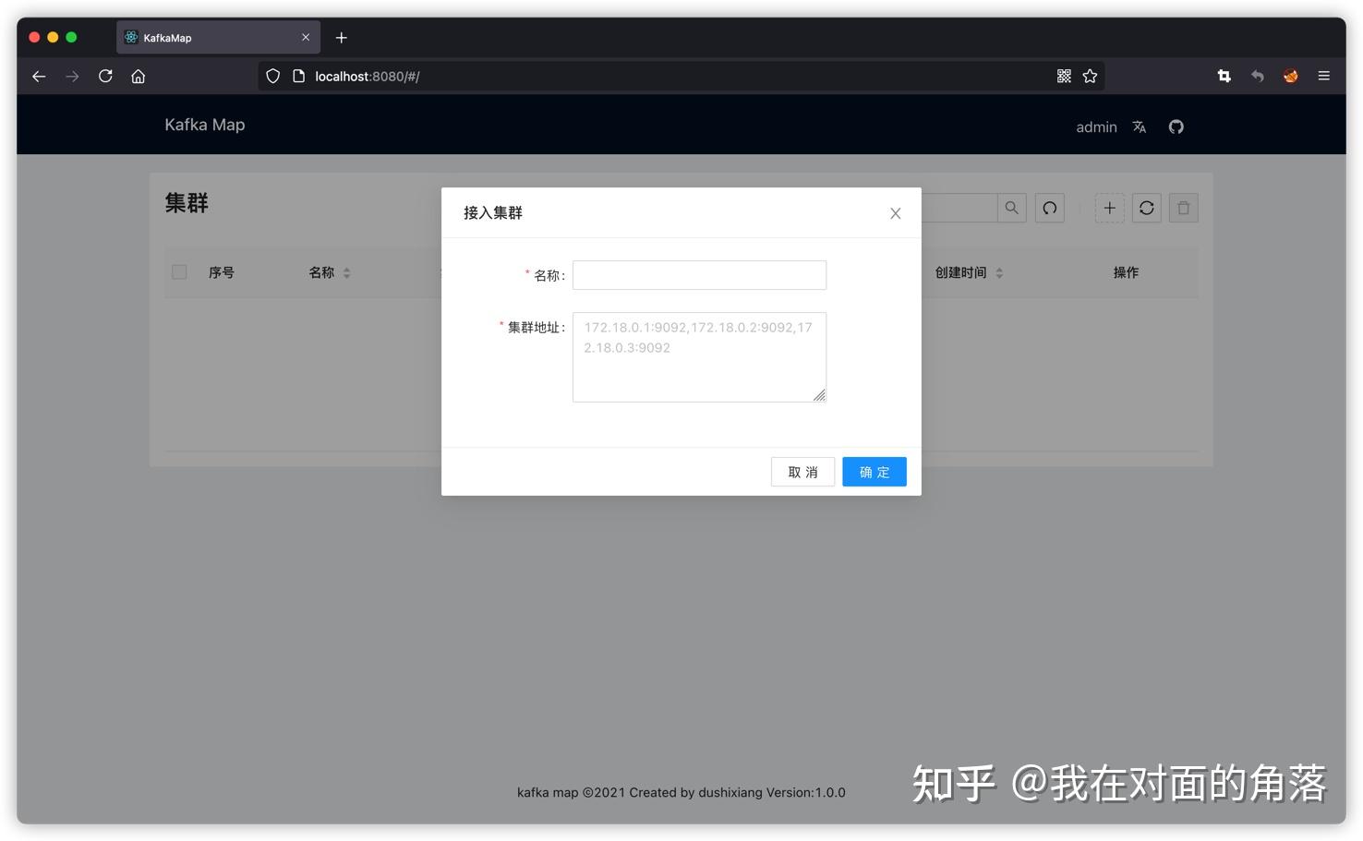Click the refresh cluster list icon
The height and width of the screenshot is (841, 1363).
[1146, 208]
